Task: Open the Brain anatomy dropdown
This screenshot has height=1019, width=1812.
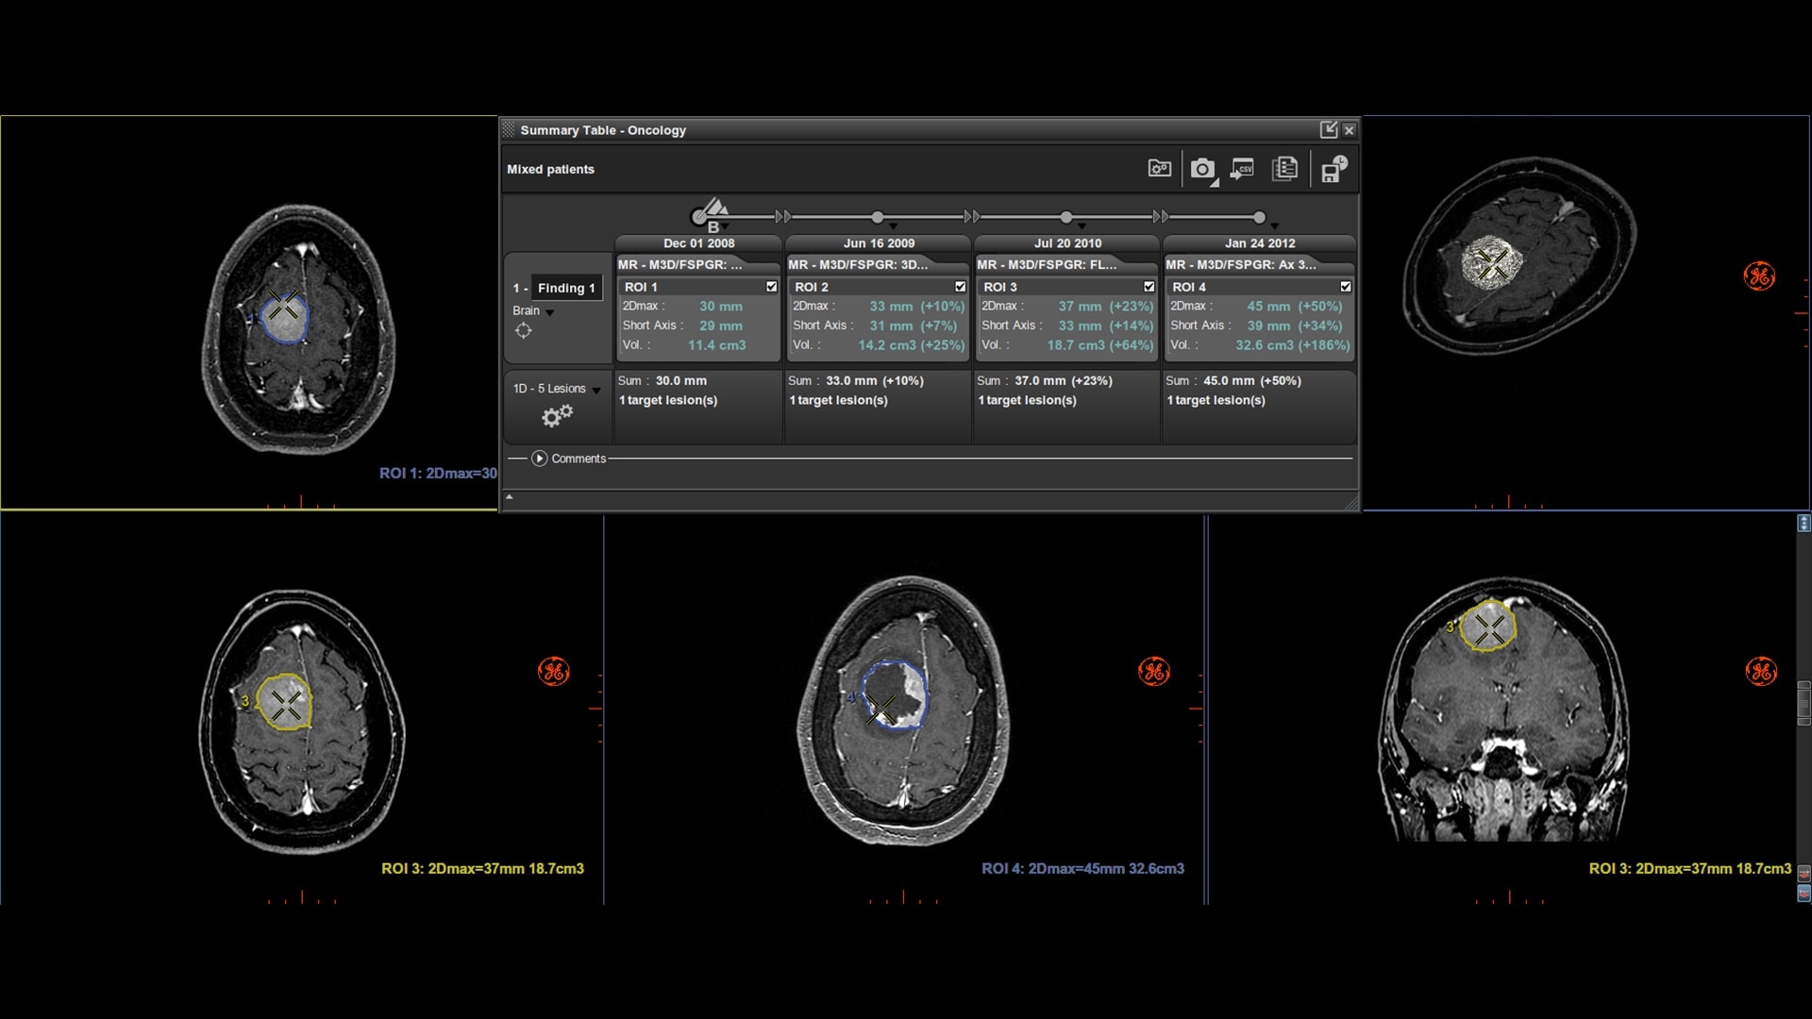Action: click(550, 311)
